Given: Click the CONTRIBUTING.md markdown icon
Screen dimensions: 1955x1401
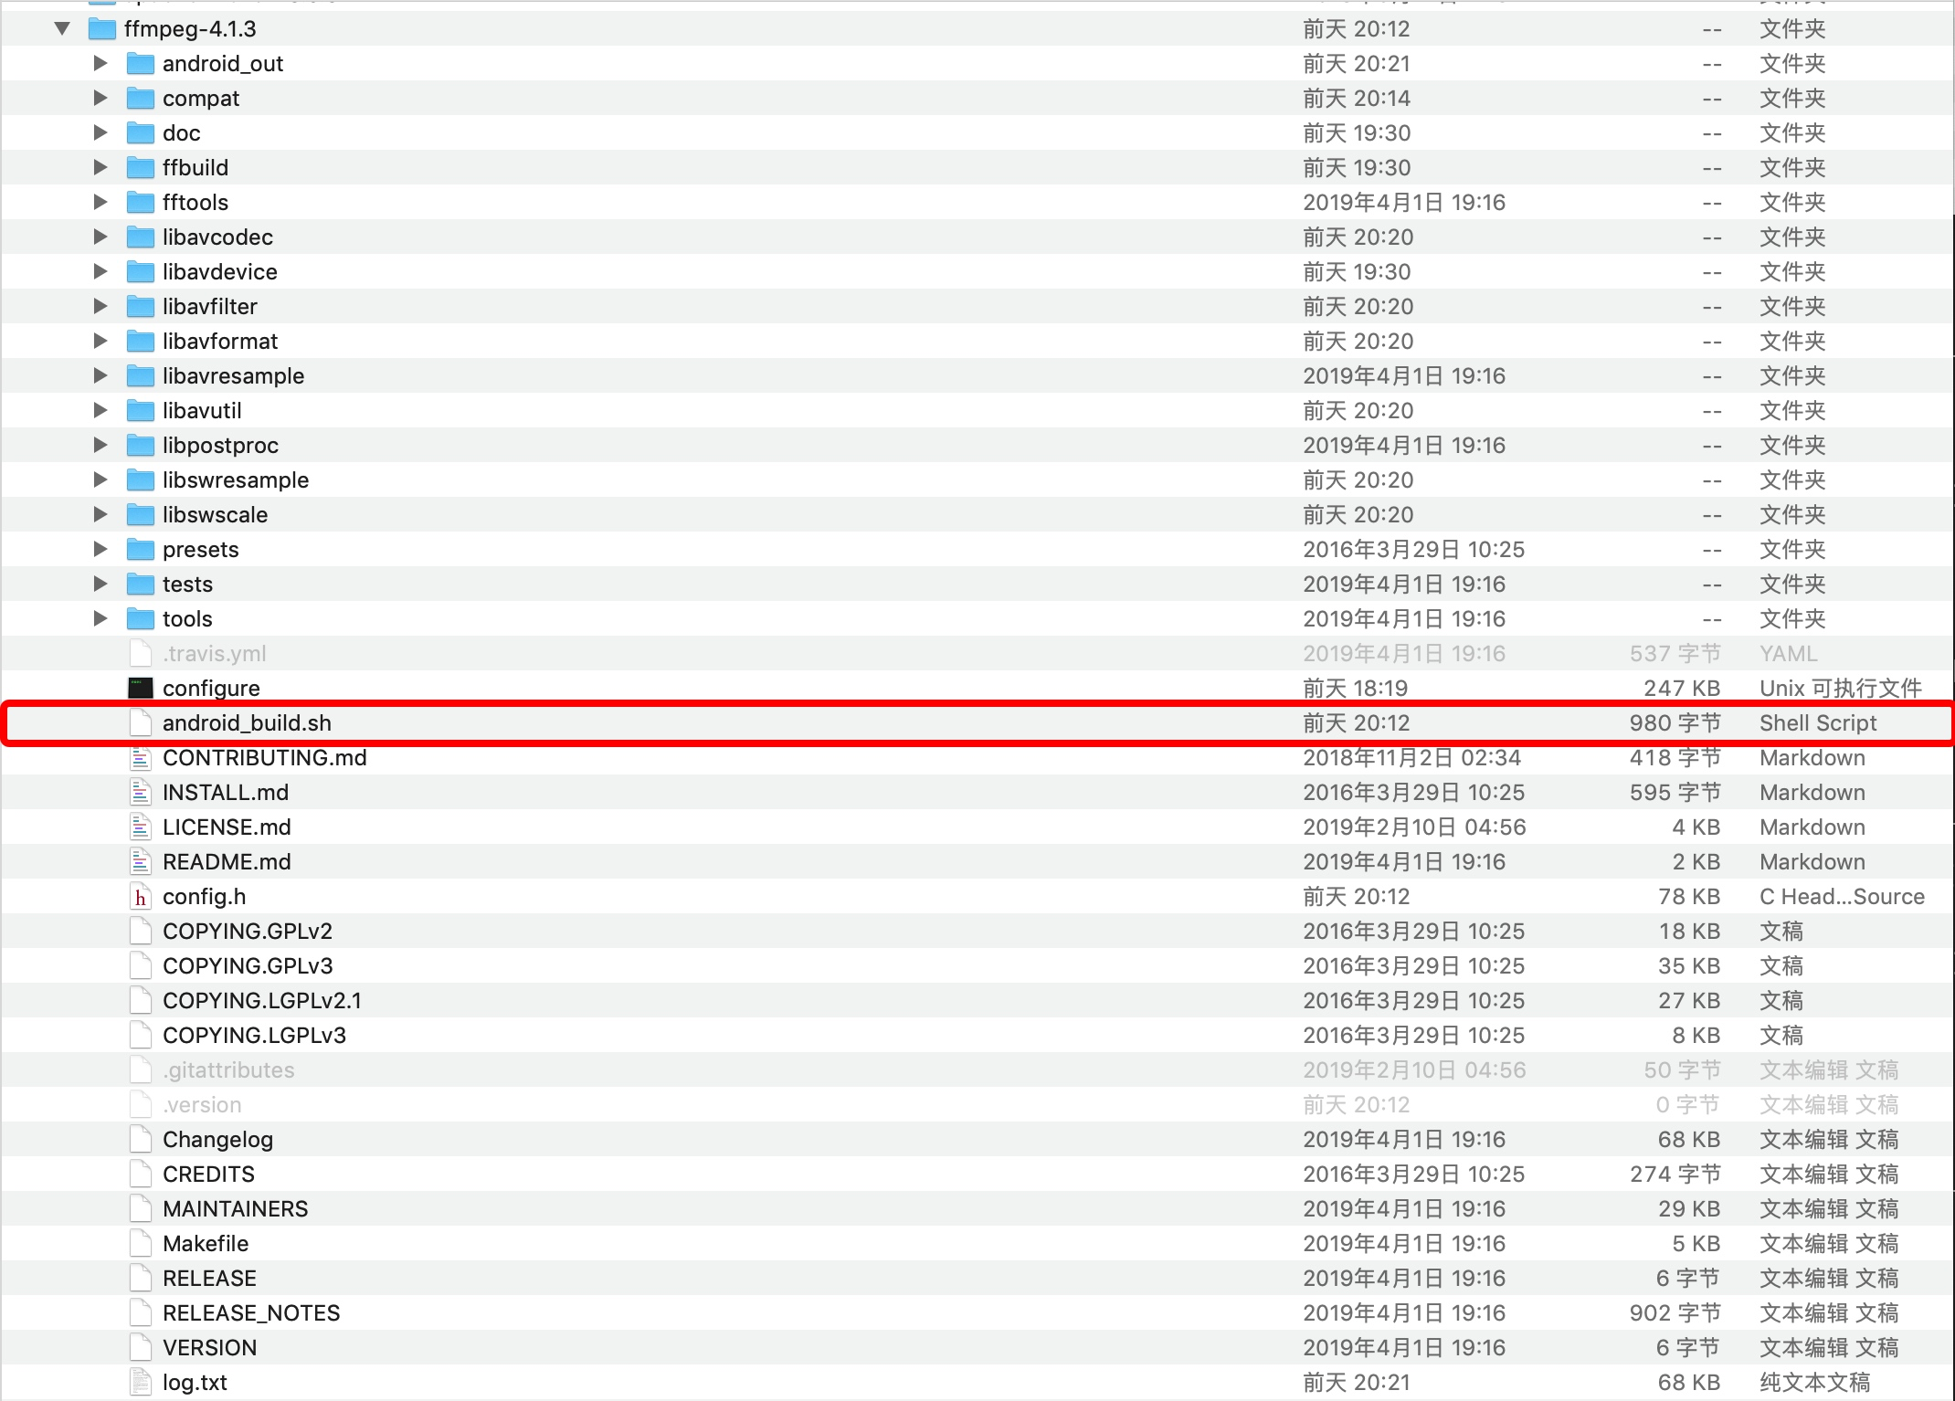Looking at the screenshot, I should tap(141, 757).
